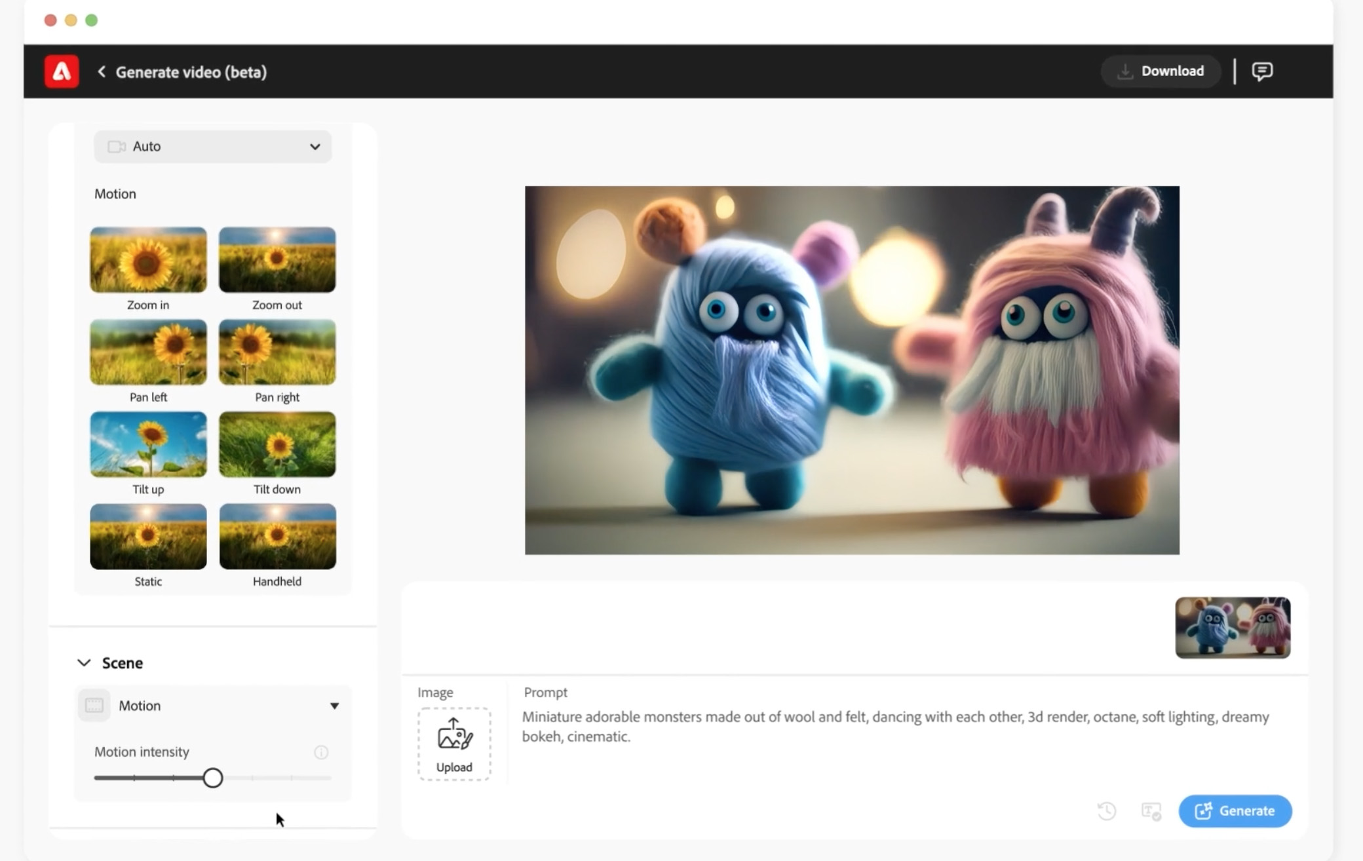The width and height of the screenshot is (1363, 861).
Task: Go back from Generate video (beta)
Action: click(102, 71)
